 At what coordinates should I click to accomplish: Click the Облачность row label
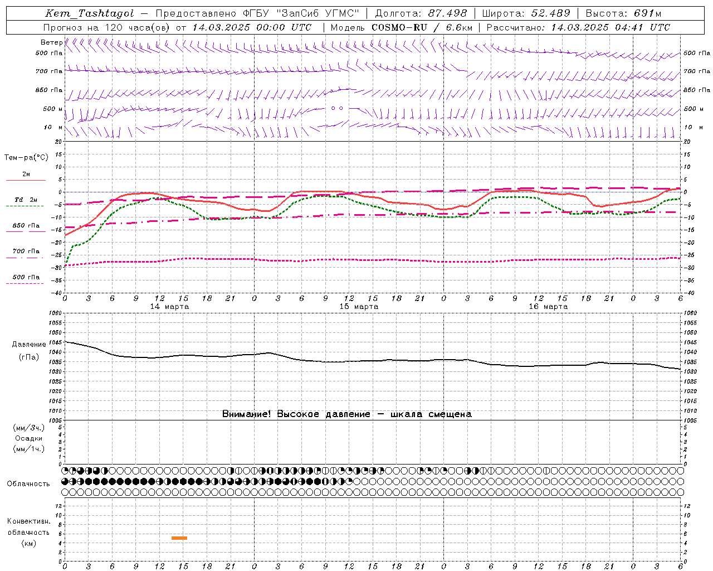click(28, 483)
